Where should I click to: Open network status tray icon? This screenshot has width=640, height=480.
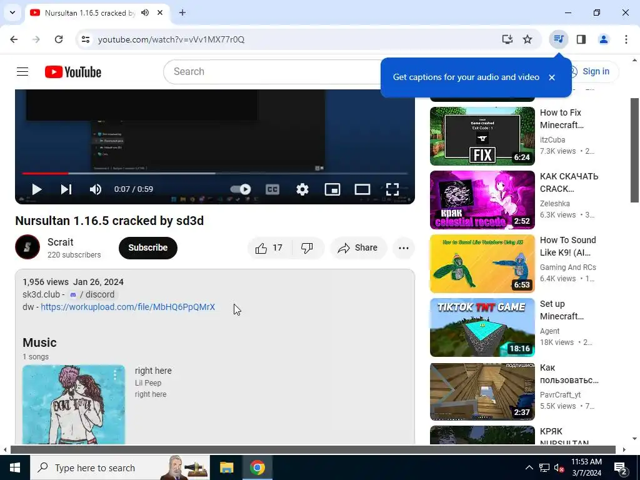pyautogui.click(x=544, y=468)
